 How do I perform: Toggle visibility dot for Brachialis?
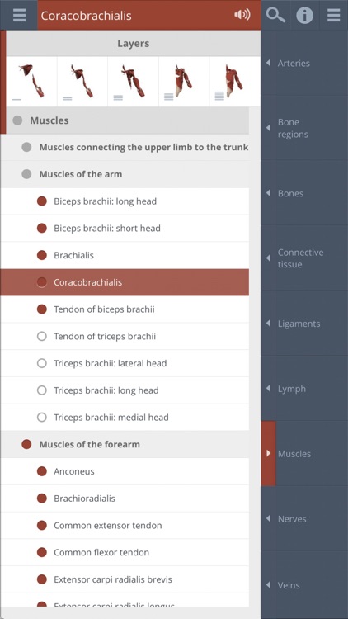42,255
